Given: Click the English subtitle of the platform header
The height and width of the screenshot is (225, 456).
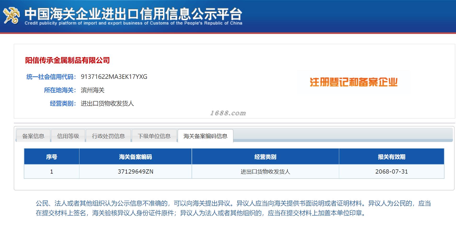Looking at the screenshot, I should [133, 23].
